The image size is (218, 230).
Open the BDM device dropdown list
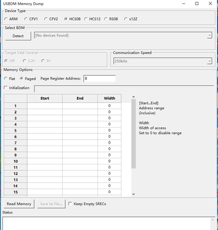[x=209, y=36]
